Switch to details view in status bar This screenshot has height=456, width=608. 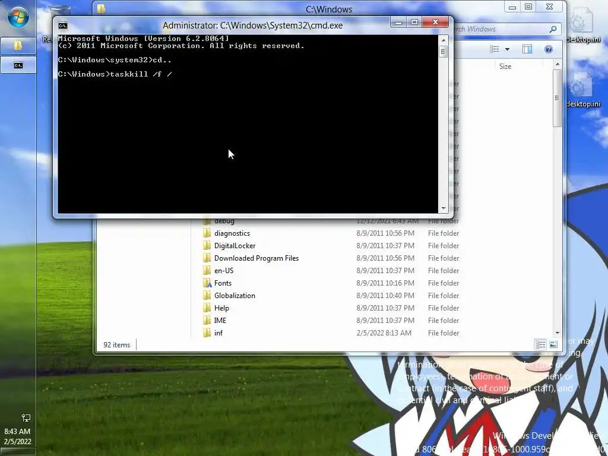point(540,345)
